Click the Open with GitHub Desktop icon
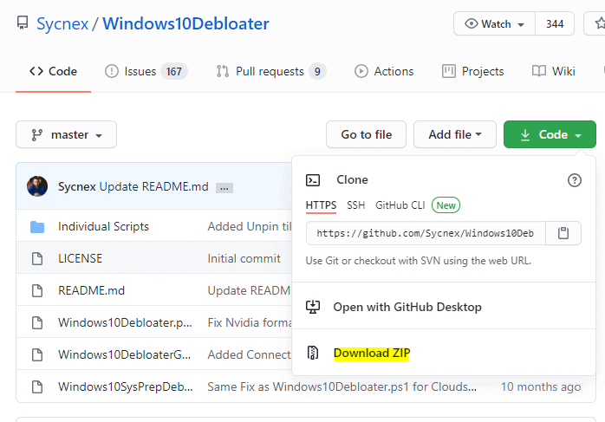This screenshot has height=422, width=605. (x=314, y=308)
